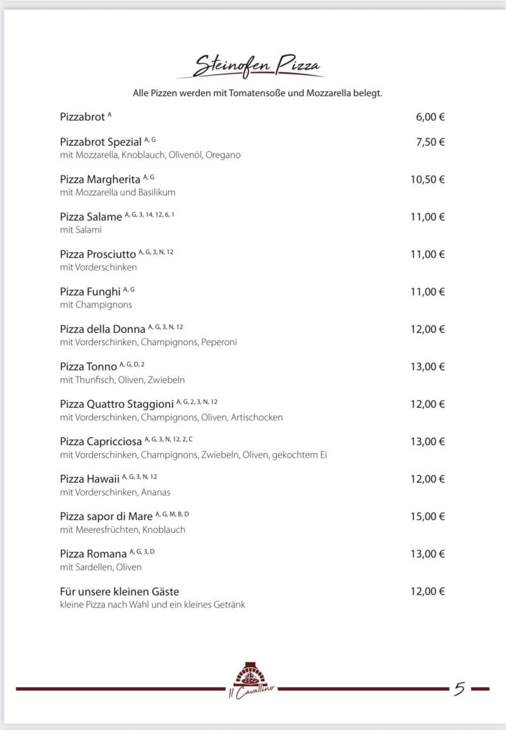This screenshot has width=506, height=730.
Task: Pick Pizza Capricciosa from the menu
Action: tap(101, 442)
